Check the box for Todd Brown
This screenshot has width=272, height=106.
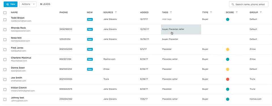(x=5, y=20)
